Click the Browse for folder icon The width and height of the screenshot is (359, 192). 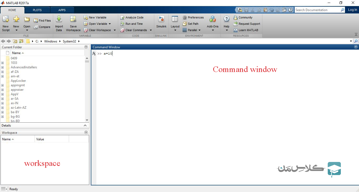pyautogui.click(x=21, y=41)
